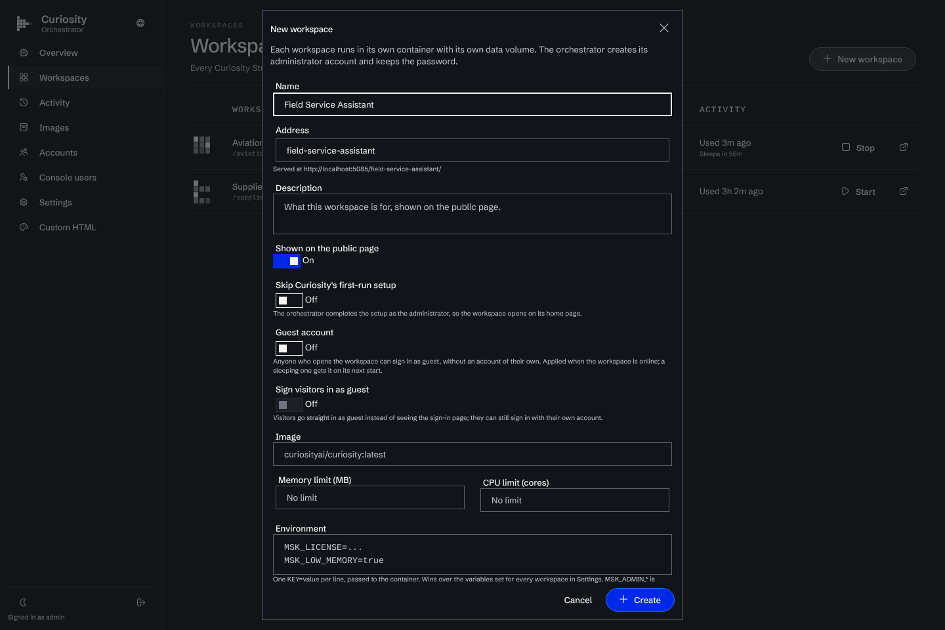Click the Overview icon in sidebar
This screenshot has height=630, width=945.
[24, 52]
